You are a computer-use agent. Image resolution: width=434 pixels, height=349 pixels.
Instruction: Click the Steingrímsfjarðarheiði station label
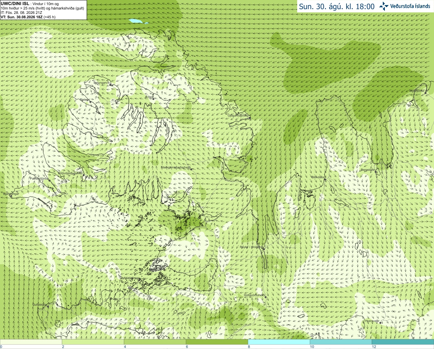click(x=176, y=167)
